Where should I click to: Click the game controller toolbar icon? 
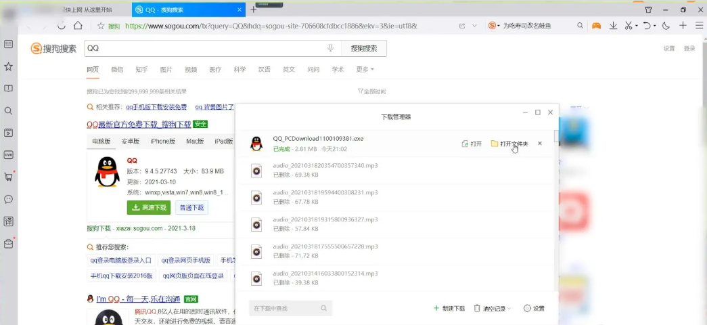coord(596,26)
